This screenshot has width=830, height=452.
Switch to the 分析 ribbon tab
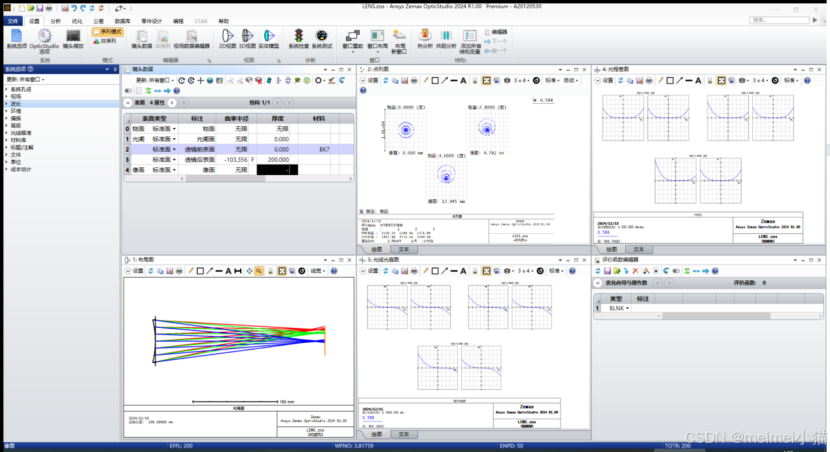click(x=56, y=21)
